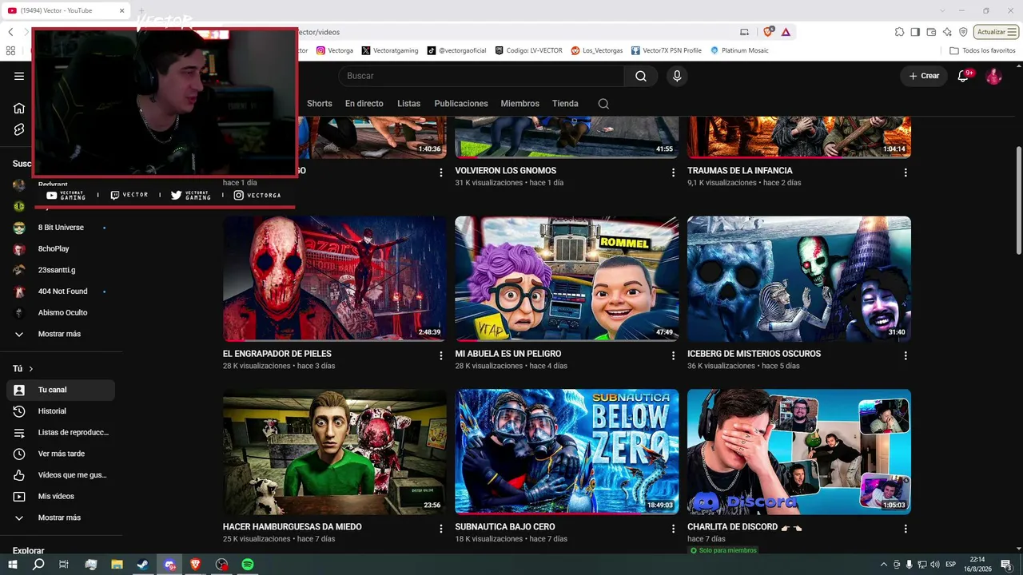Switch to the Tienda tab
Viewport: 1023px width, 575px height.
tap(565, 104)
